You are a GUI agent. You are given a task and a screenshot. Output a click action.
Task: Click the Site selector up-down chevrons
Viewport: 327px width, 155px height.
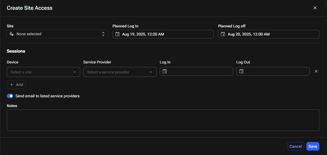[103, 34]
